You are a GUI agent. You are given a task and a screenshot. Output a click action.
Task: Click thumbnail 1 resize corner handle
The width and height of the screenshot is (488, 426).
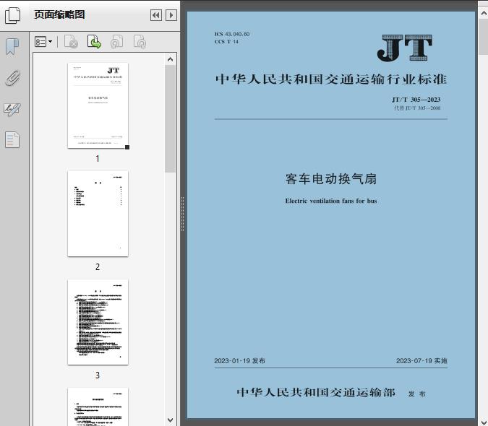[x=127, y=147]
